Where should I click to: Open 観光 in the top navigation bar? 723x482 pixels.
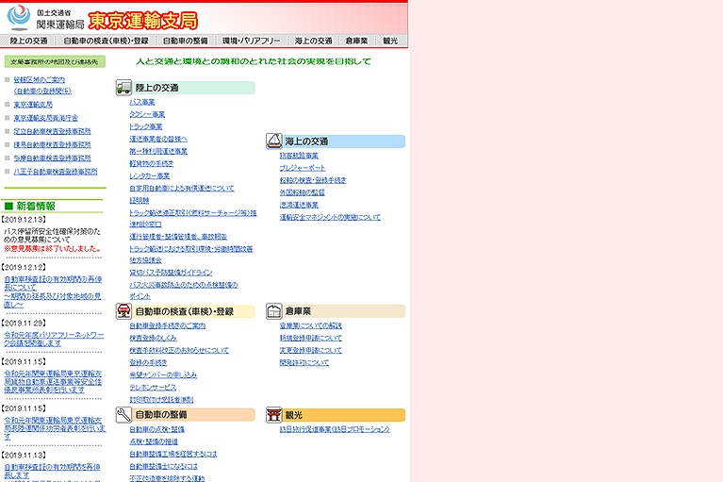[390, 41]
